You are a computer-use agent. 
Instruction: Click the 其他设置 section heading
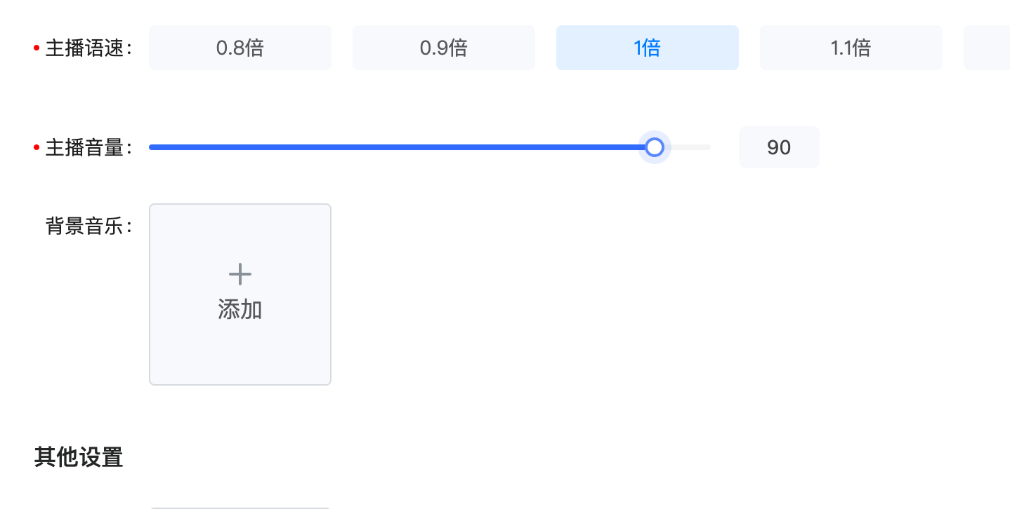[79, 458]
